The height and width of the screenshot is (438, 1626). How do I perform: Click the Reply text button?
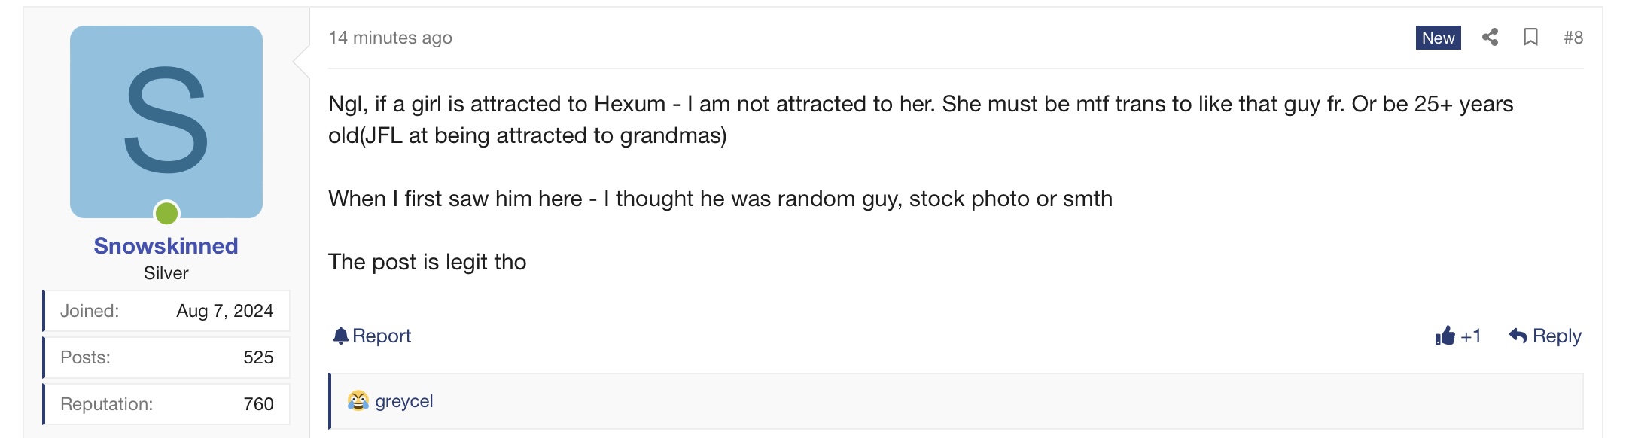1557,336
